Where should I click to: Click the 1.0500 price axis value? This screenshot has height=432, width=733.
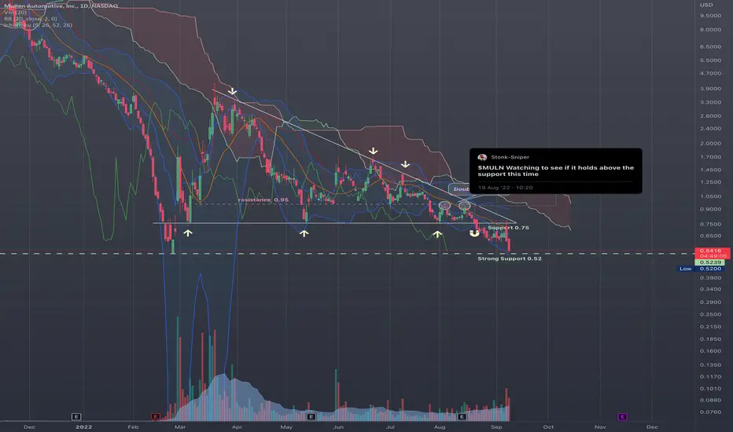click(x=710, y=196)
